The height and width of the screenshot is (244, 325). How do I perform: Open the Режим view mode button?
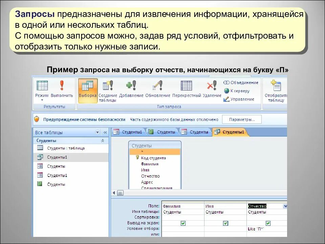(42, 90)
